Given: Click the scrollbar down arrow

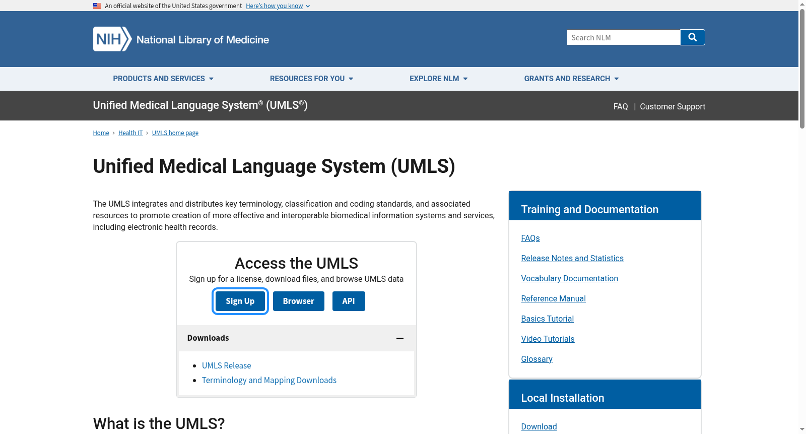Looking at the screenshot, I should click(802, 429).
